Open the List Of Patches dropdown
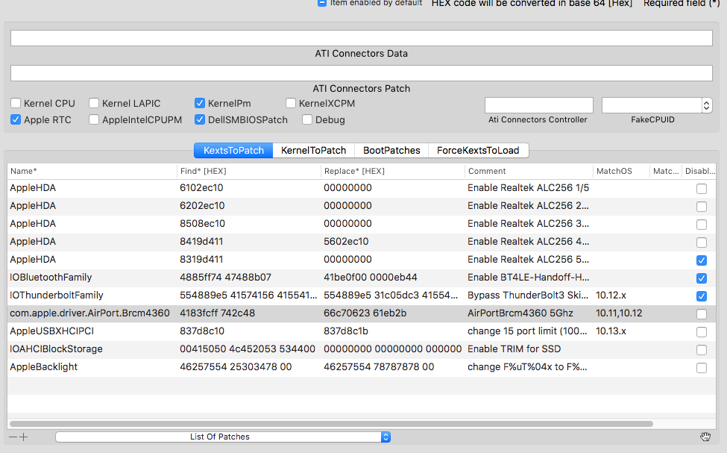Screen dimensions: 727x453 point(223,437)
